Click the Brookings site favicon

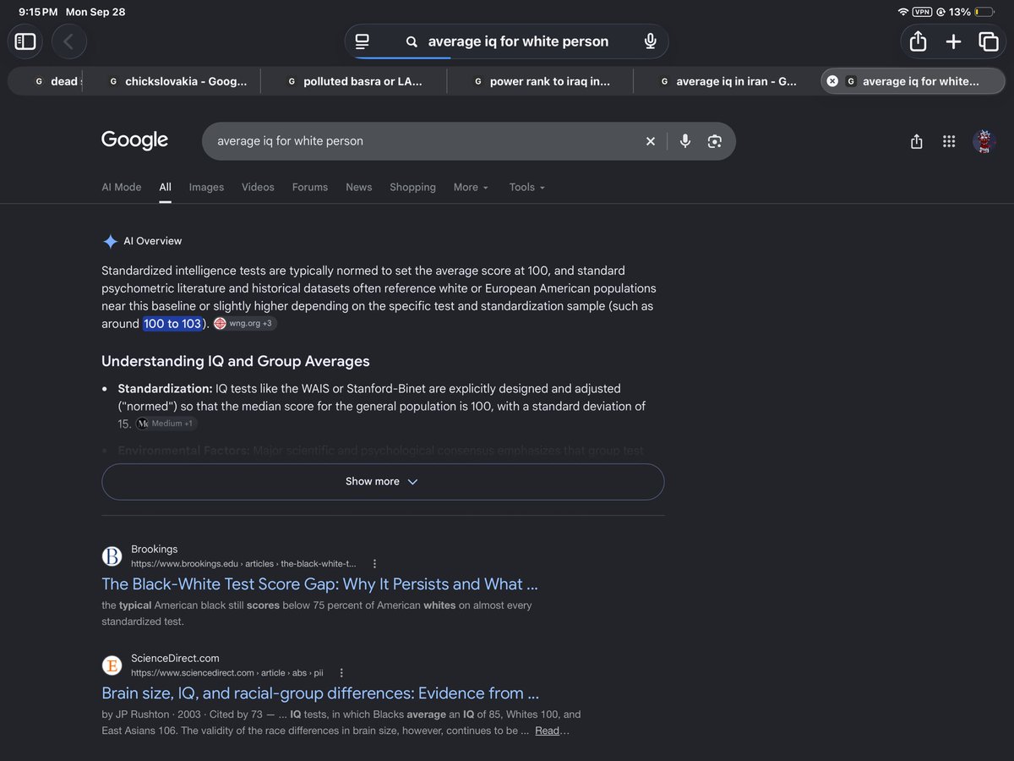112,556
